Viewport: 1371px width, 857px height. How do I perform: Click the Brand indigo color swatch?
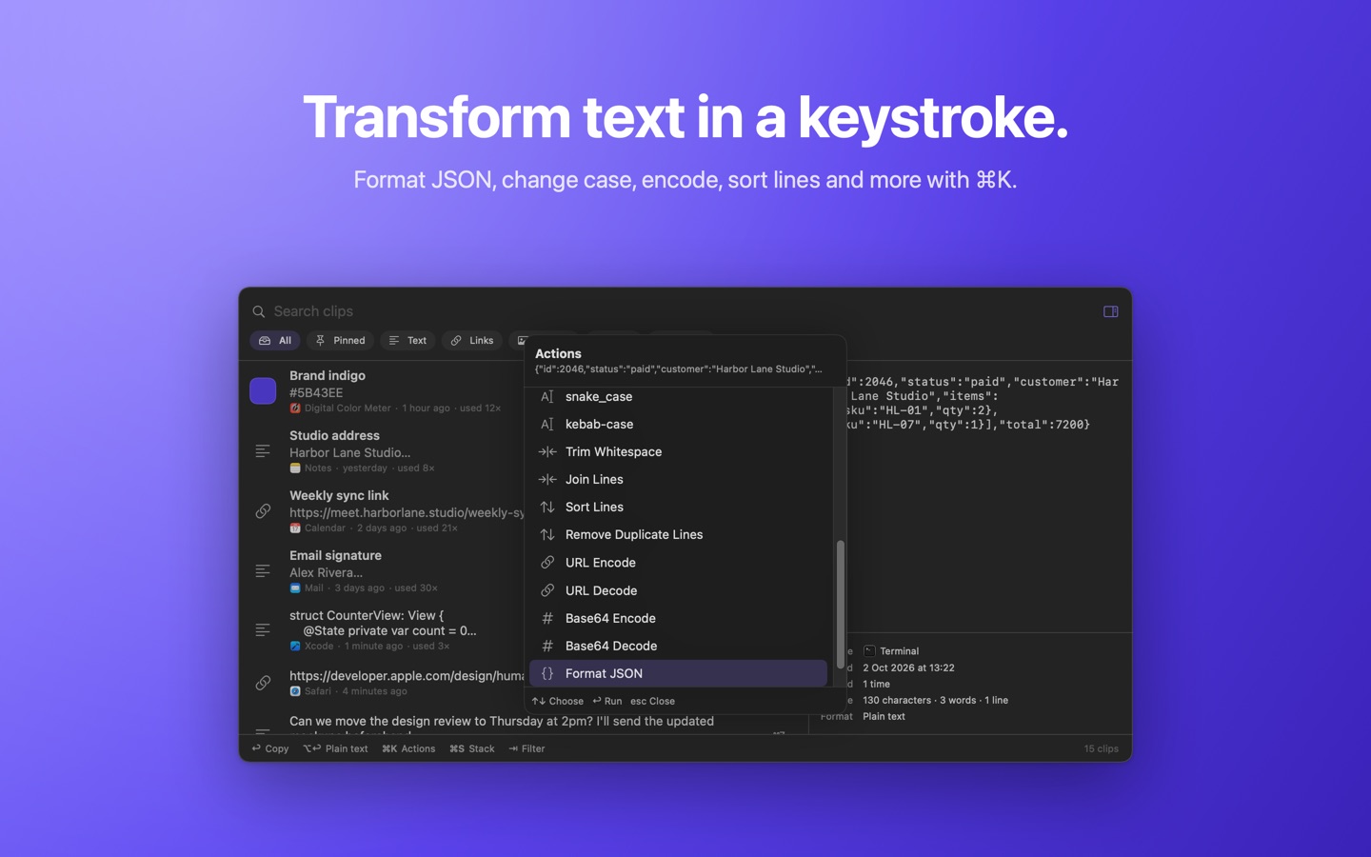click(x=263, y=391)
